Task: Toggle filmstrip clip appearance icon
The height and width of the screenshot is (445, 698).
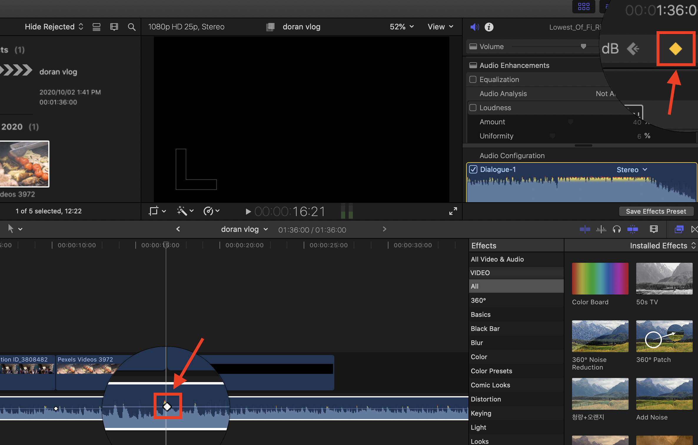Action: [114, 27]
